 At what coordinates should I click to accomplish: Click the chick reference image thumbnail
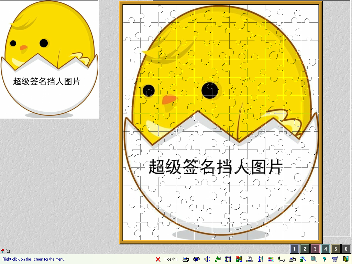(x=49, y=59)
